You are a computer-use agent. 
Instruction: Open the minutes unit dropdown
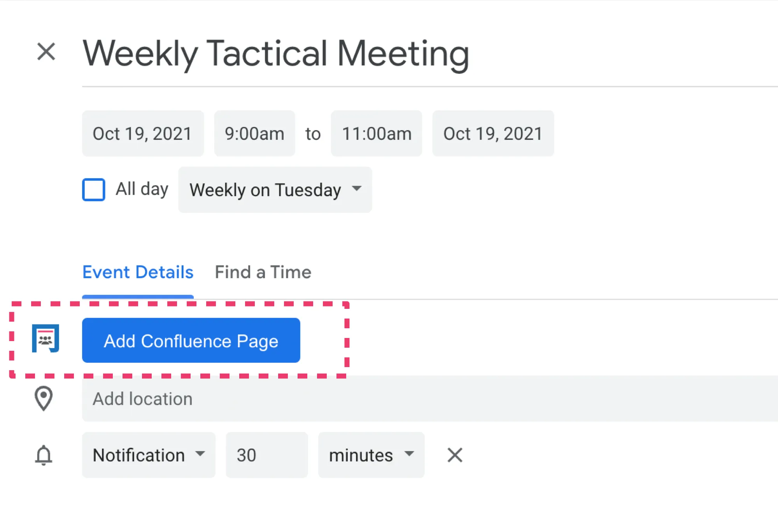click(x=371, y=455)
